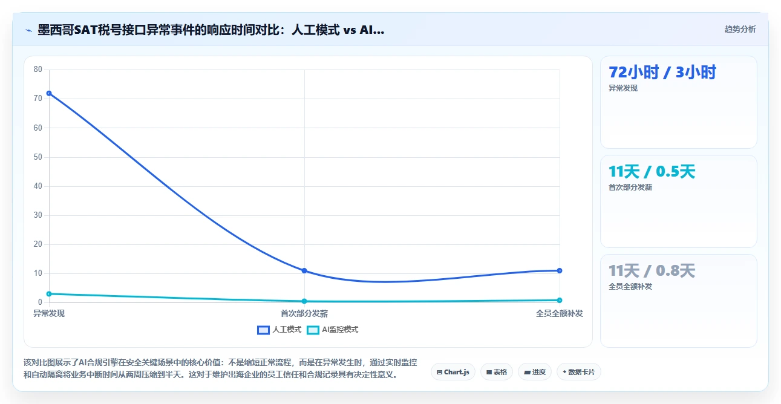This screenshot has height=404, width=781.
Task: Click the chart title starting 墨西哥SAT税号接口
Action: (x=211, y=30)
